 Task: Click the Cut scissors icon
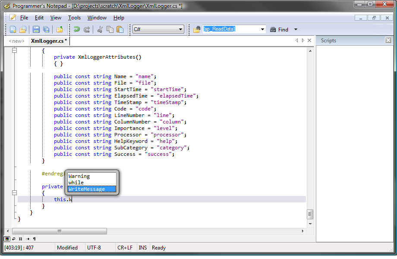100,29
